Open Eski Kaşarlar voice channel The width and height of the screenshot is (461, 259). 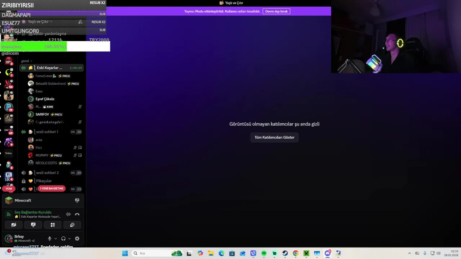pyautogui.click(x=52, y=68)
